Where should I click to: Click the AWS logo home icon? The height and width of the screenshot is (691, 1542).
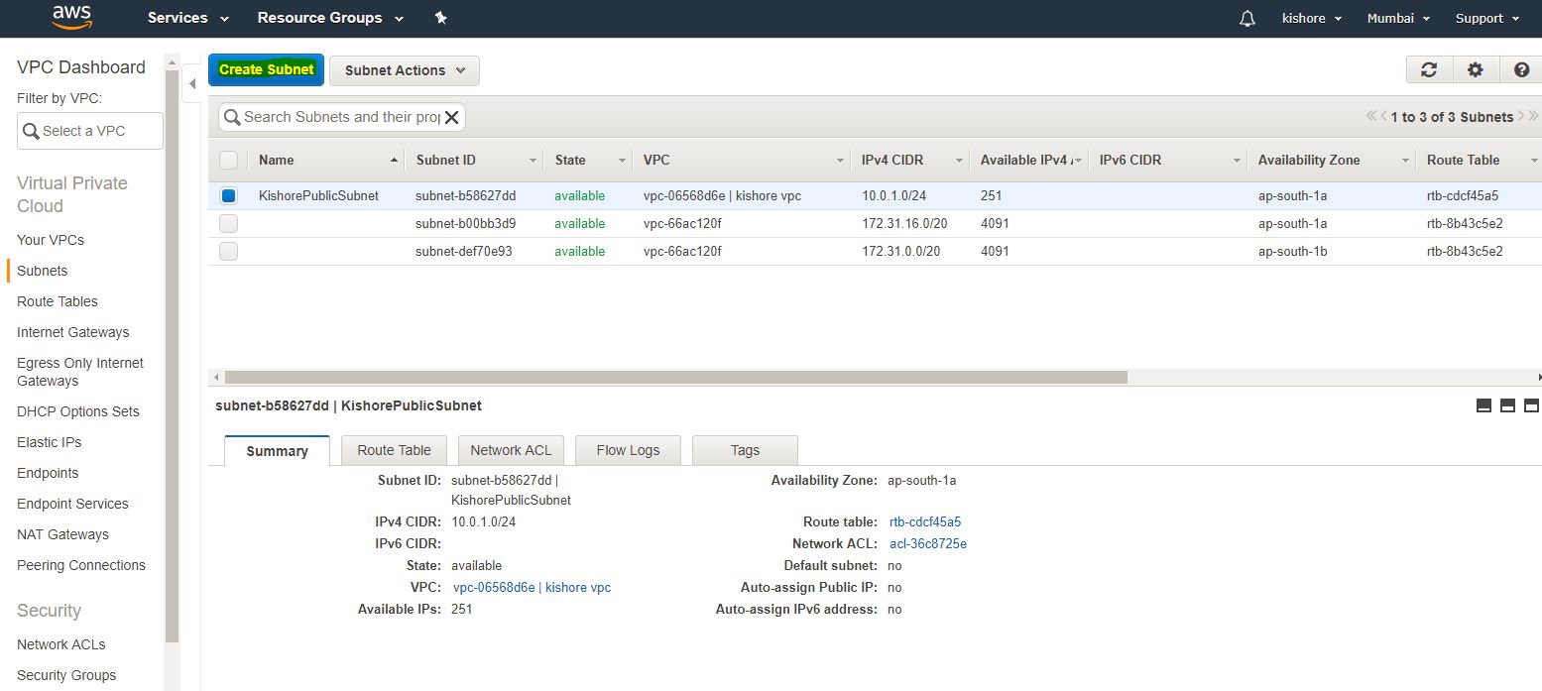(x=71, y=18)
